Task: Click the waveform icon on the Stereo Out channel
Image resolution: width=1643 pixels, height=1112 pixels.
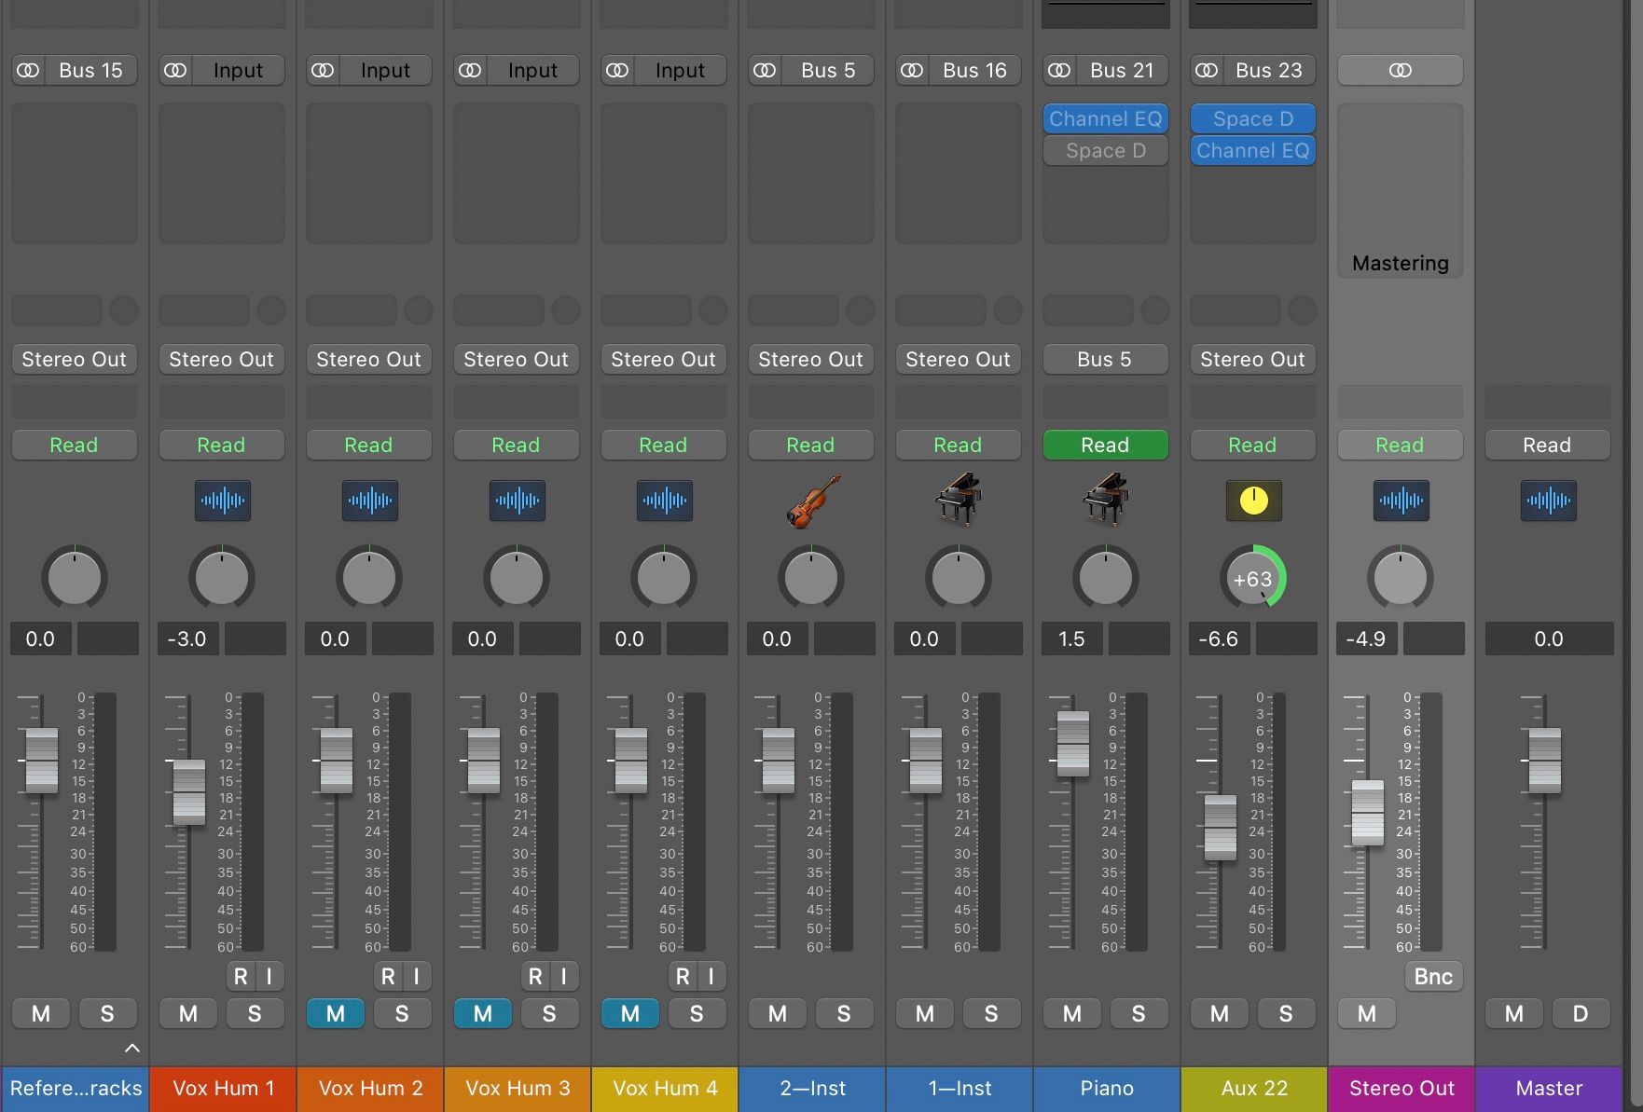Action: [x=1400, y=501]
